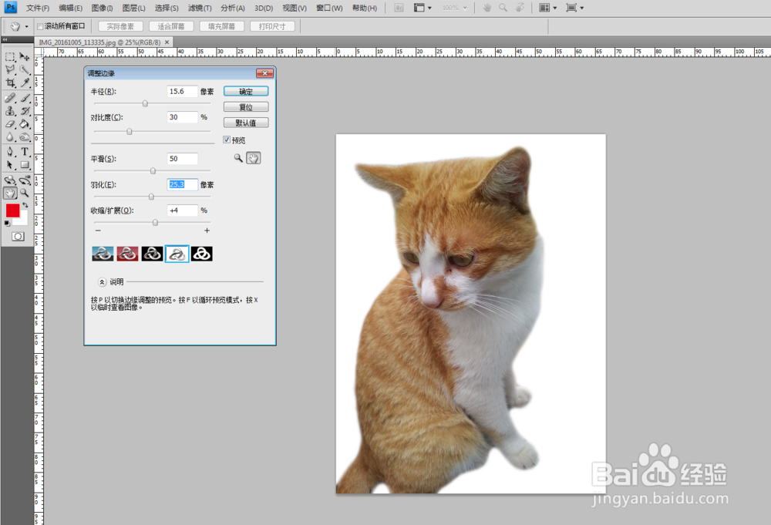Select the Eraser tool
The height and width of the screenshot is (525, 771).
click(x=10, y=124)
